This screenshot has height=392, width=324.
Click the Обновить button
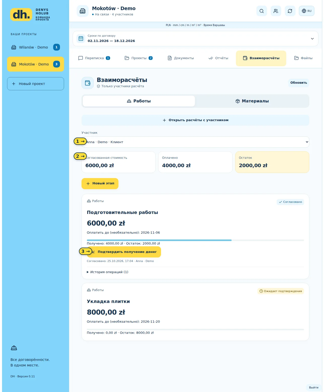coord(299,83)
